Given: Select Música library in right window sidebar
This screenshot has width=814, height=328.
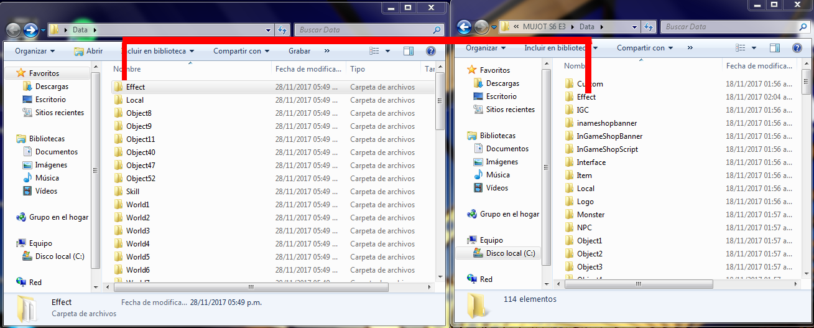Looking at the screenshot, I should point(497,175).
